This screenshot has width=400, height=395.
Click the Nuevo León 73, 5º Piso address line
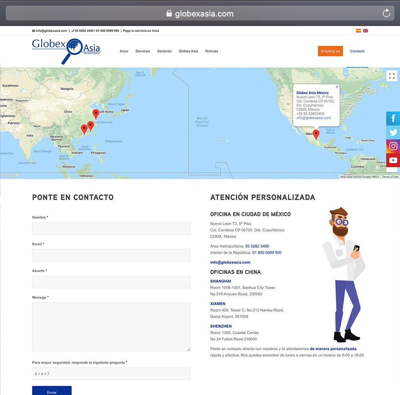[x=230, y=224]
